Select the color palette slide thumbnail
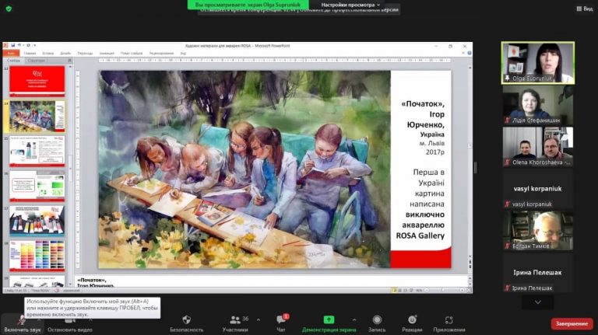The height and width of the screenshot is (335, 598). (x=37, y=255)
